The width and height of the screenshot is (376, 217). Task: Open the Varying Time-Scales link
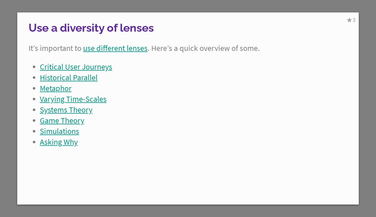(x=73, y=99)
